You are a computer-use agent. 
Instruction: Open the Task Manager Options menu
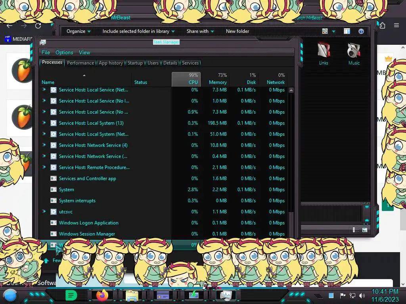coord(64,53)
